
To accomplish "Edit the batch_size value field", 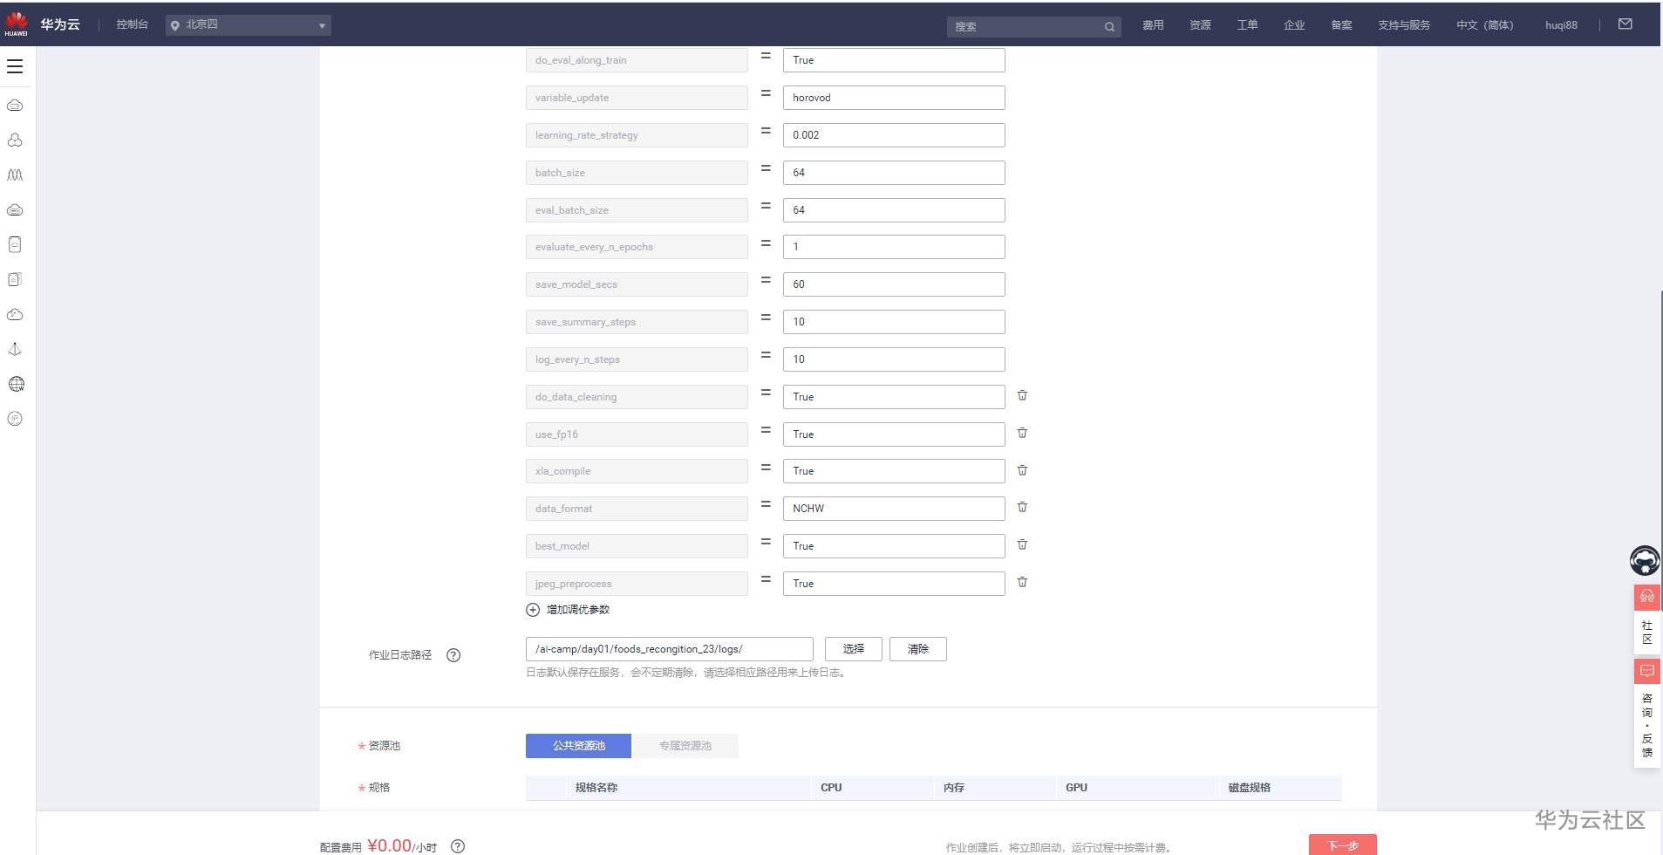I will [894, 173].
